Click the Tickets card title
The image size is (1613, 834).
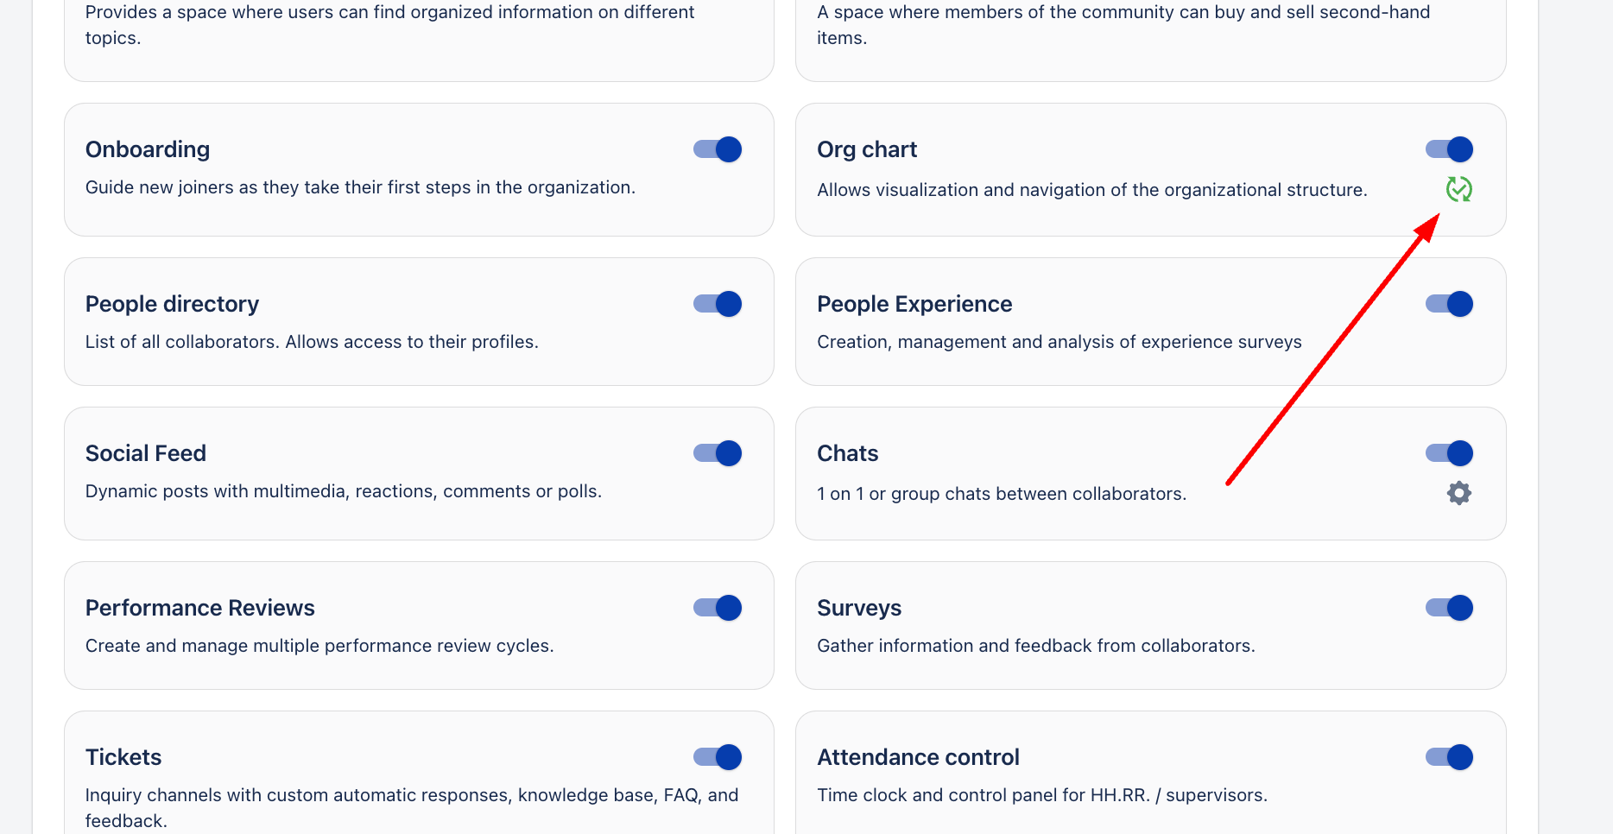point(123,757)
